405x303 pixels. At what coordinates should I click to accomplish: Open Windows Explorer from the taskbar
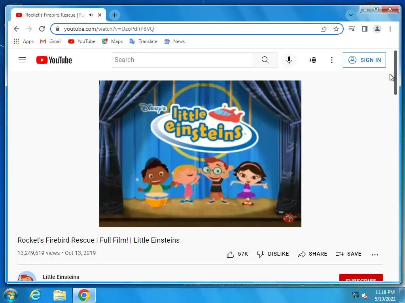click(x=60, y=295)
